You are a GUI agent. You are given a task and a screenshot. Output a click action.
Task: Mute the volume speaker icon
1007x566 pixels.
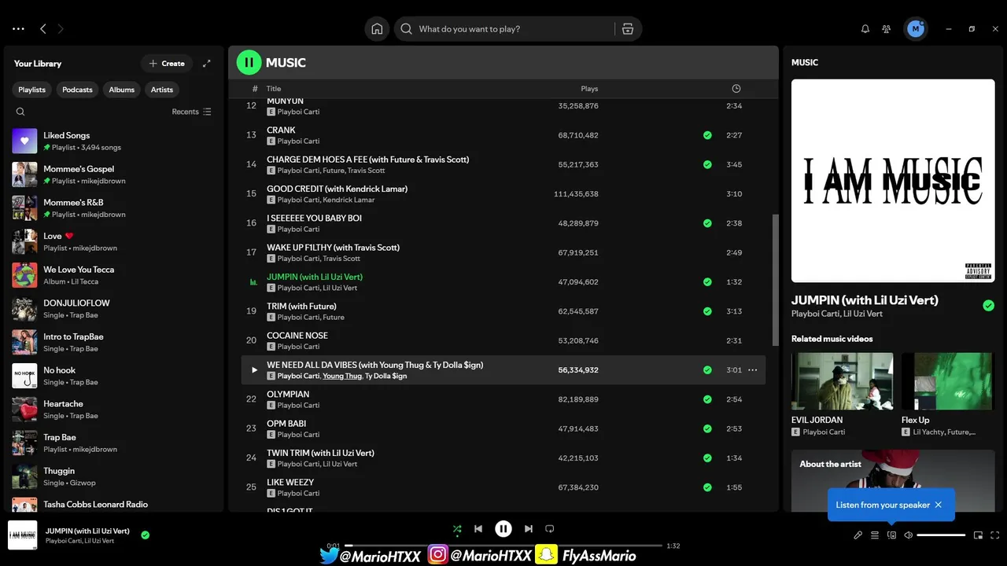(x=908, y=535)
